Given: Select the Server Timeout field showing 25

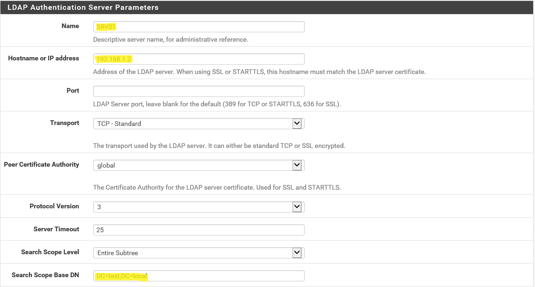Looking at the screenshot, I should [199, 230].
